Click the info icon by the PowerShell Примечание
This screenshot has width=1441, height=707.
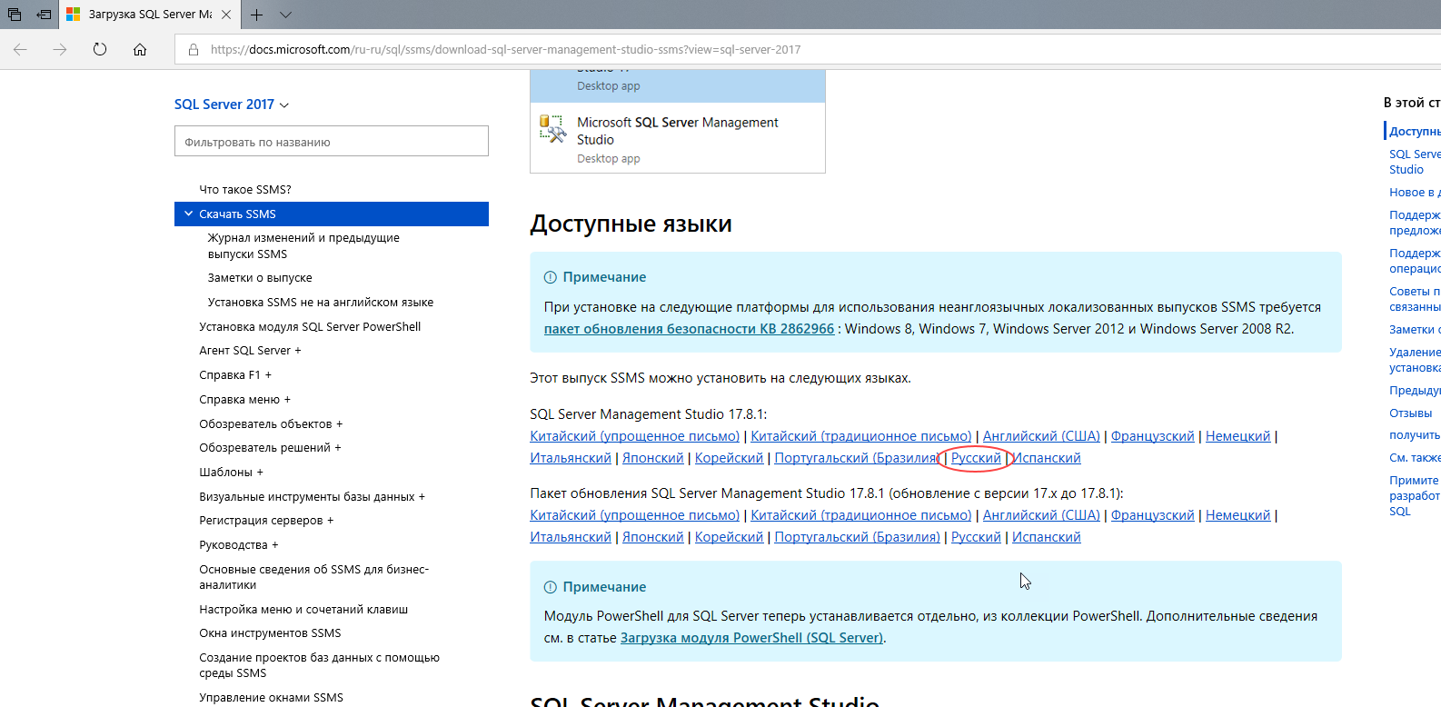coord(550,587)
